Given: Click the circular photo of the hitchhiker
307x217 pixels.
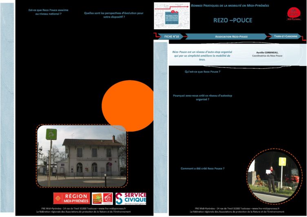Looking at the screenshot, I should [x=274, y=173].
